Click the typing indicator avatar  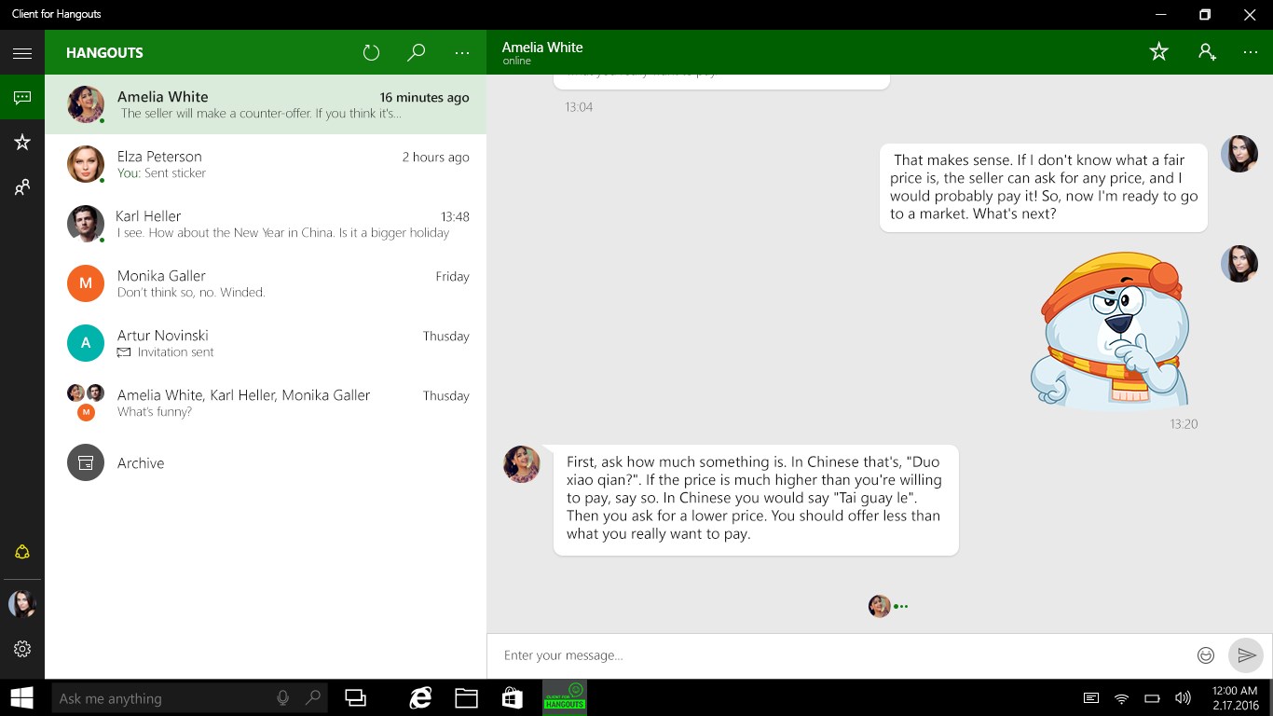pyautogui.click(x=879, y=606)
